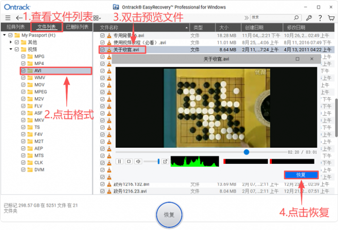The width and height of the screenshot is (338, 230).
Task: Select the M2V folder icon
Action: point(30,99)
